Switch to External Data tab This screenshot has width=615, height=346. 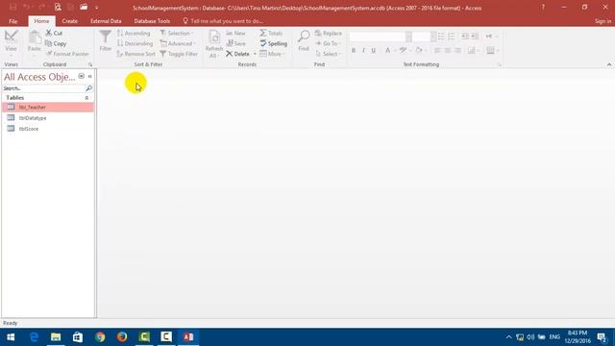coord(106,21)
